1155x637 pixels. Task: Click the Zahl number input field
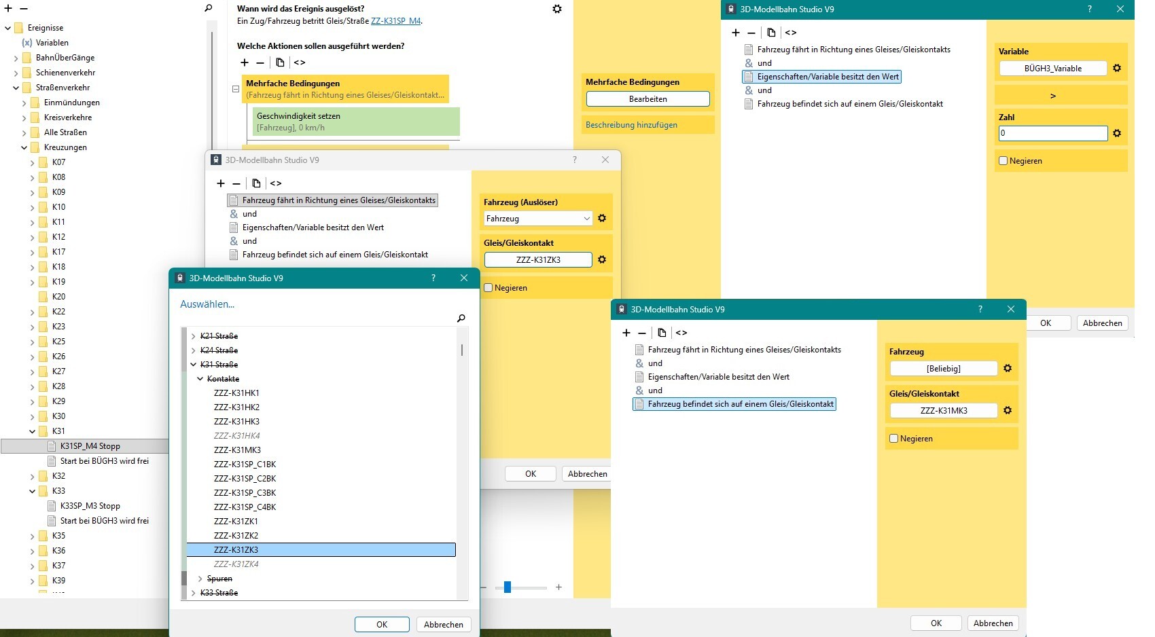pos(1052,133)
